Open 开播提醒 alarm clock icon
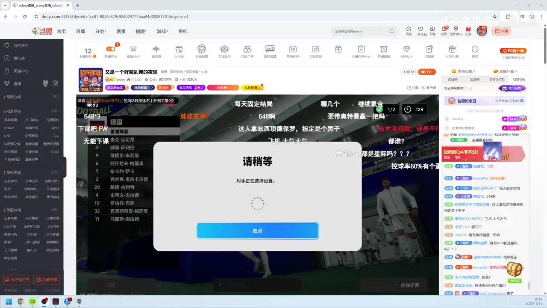 coord(384,49)
